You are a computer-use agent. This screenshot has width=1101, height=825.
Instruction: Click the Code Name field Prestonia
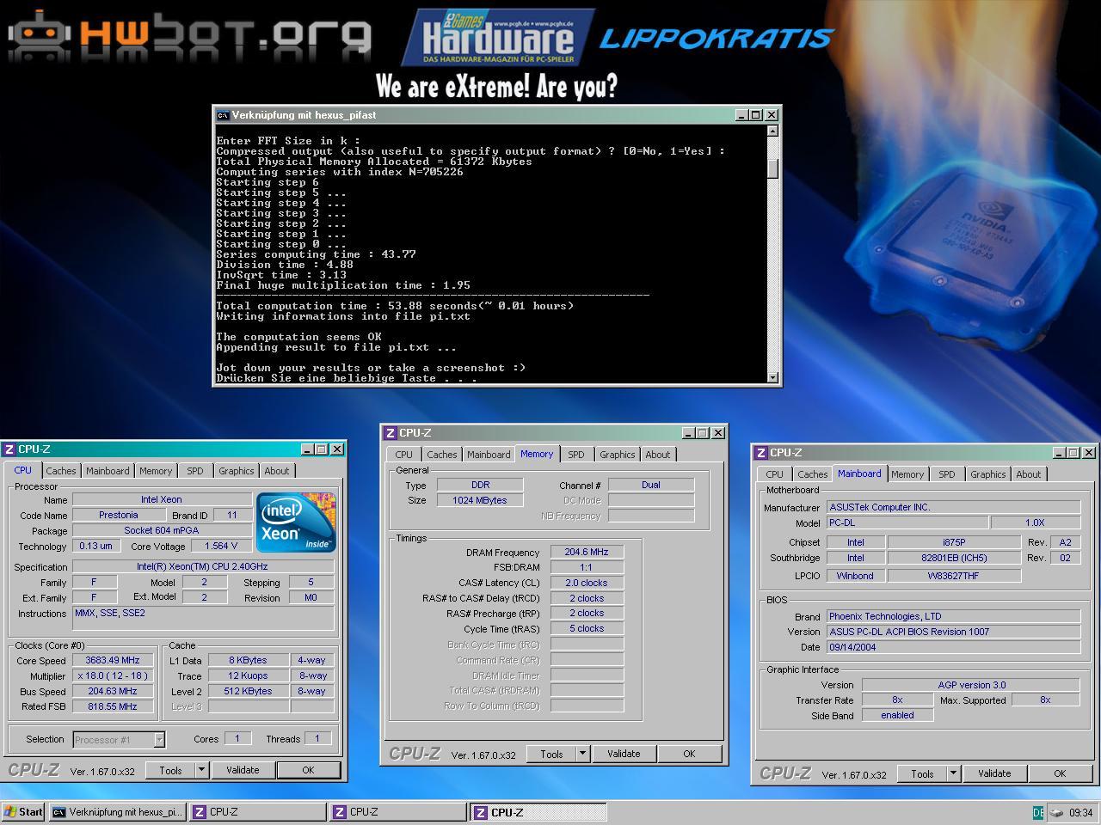[x=119, y=516]
